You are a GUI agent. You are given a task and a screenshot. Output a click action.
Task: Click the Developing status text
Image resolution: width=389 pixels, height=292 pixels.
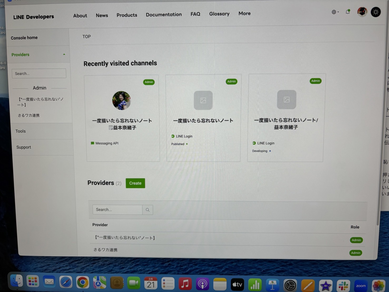260,151
